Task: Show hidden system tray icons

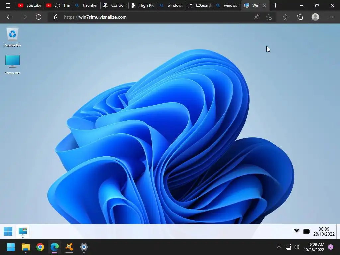Action: tap(279, 247)
